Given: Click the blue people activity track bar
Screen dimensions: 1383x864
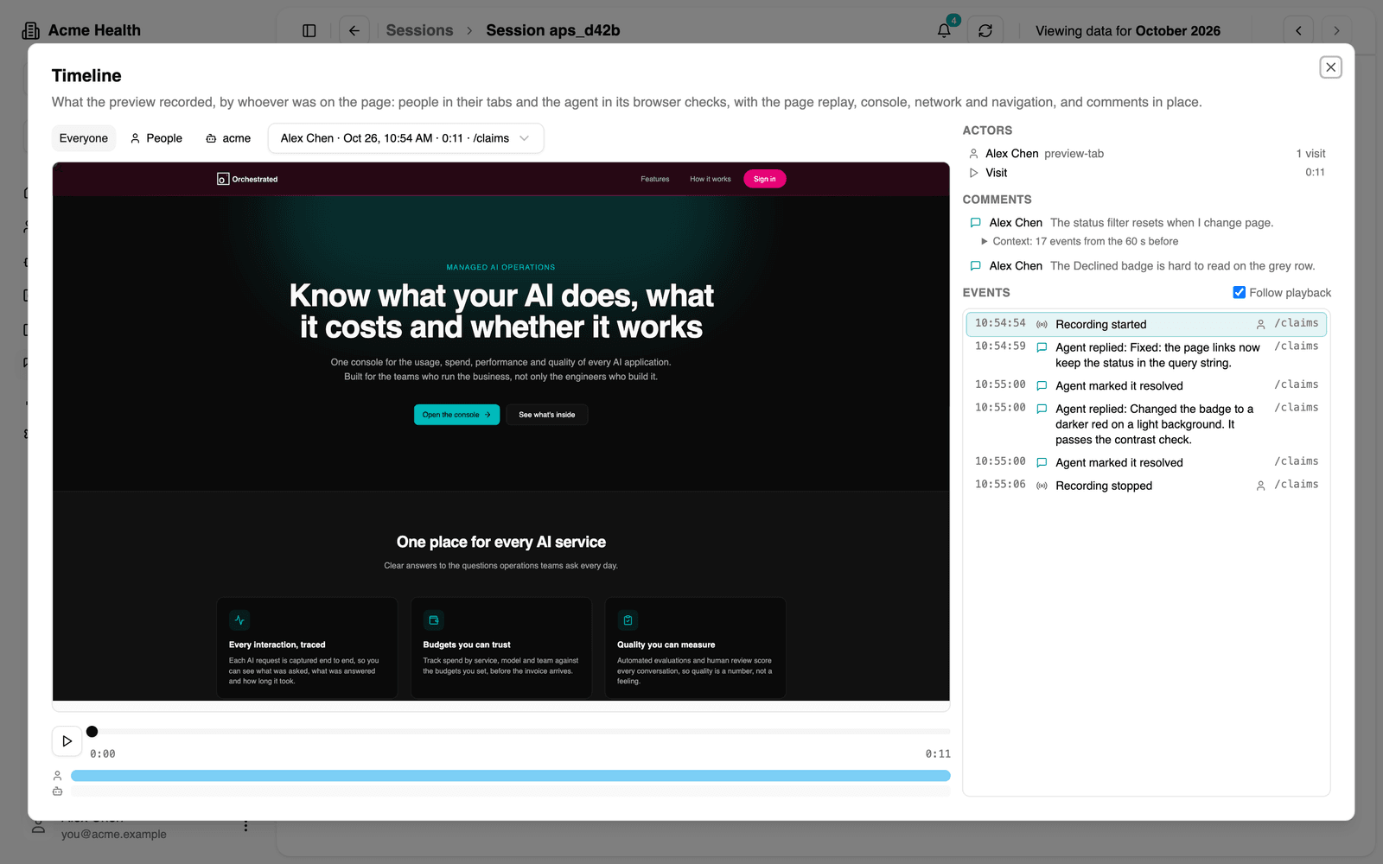Looking at the screenshot, I should click(x=511, y=776).
